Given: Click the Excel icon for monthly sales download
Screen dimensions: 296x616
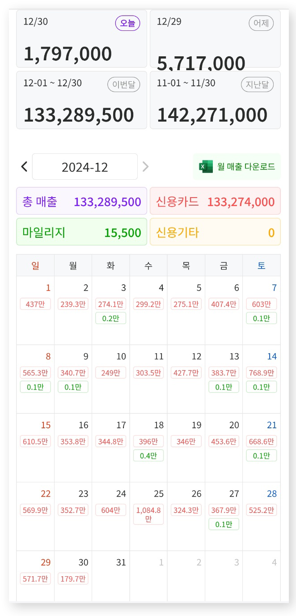Looking at the screenshot, I should click(x=206, y=167).
